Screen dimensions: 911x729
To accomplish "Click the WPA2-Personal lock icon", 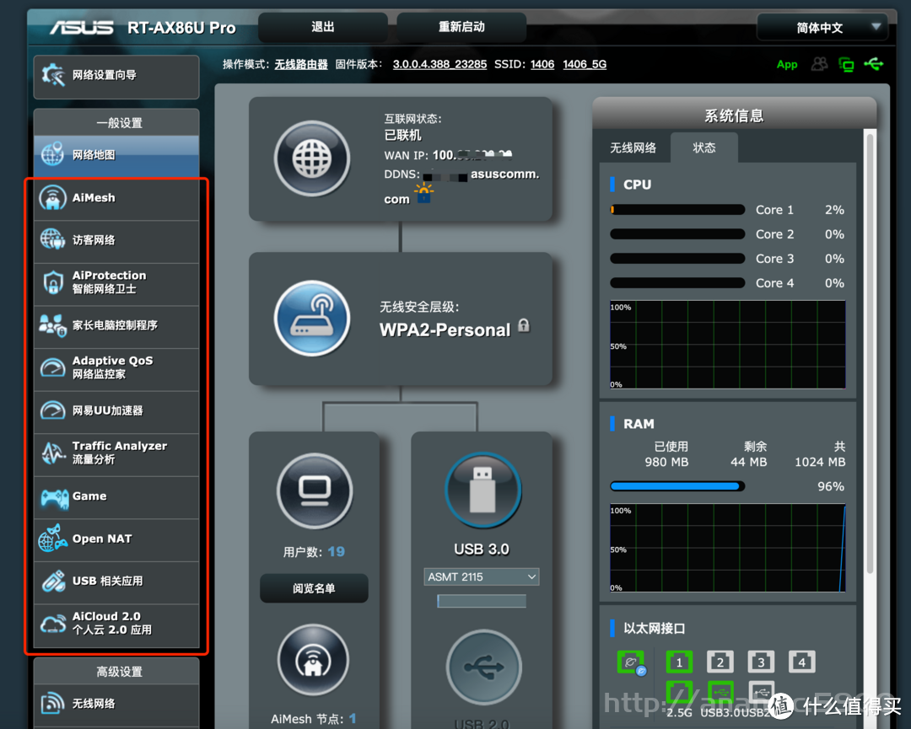I will (x=524, y=325).
